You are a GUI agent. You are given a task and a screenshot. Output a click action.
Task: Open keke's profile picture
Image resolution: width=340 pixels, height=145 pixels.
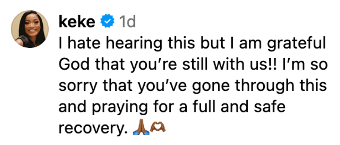click(29, 29)
